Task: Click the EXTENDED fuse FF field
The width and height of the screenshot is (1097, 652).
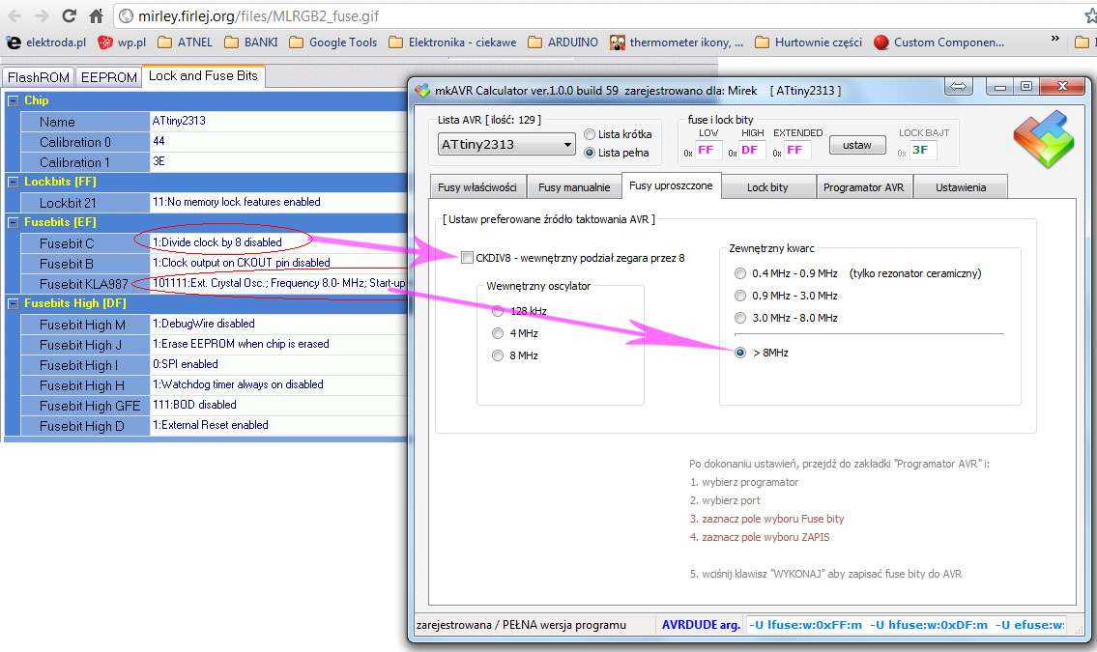Action: 796,151
